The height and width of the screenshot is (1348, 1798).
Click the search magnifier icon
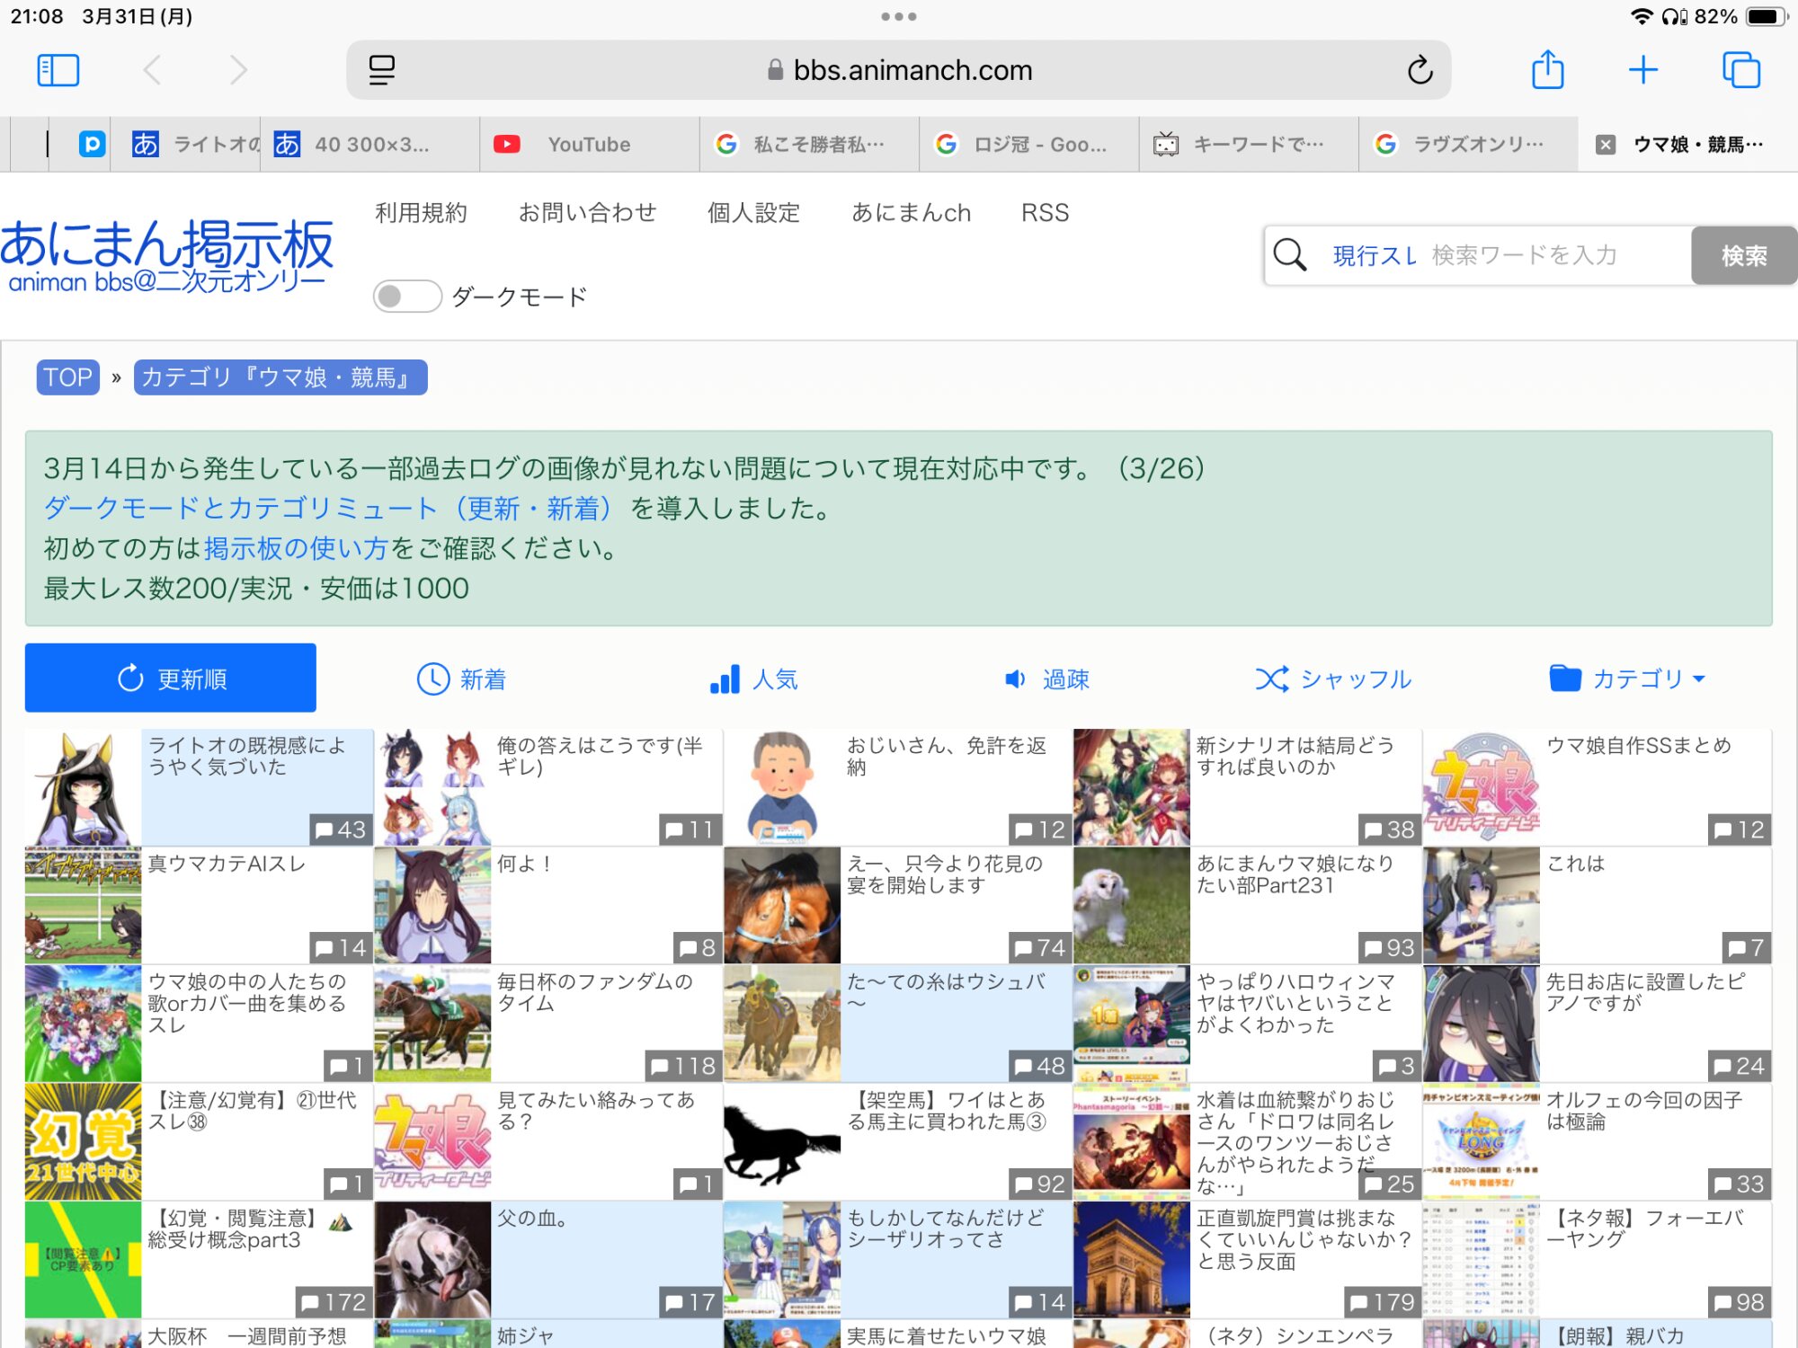[1290, 255]
